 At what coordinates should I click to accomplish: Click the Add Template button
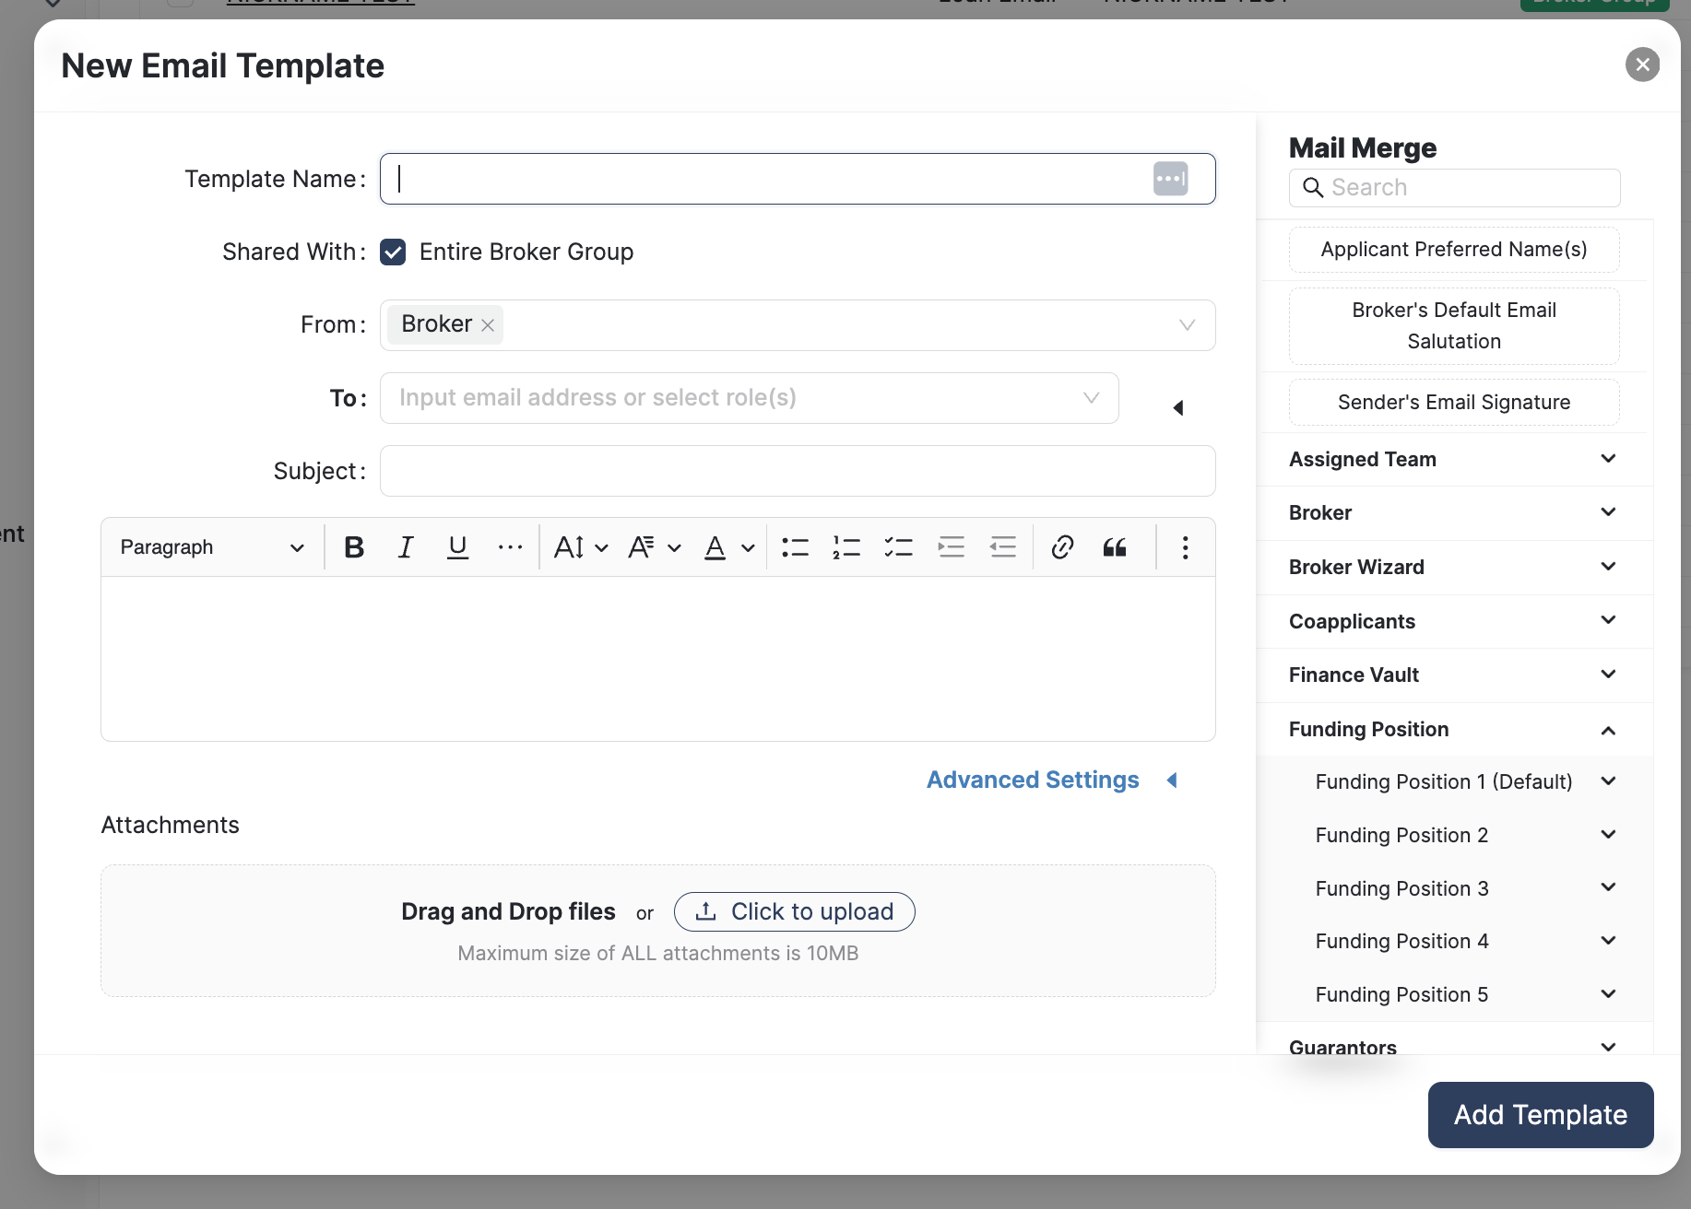(1540, 1115)
